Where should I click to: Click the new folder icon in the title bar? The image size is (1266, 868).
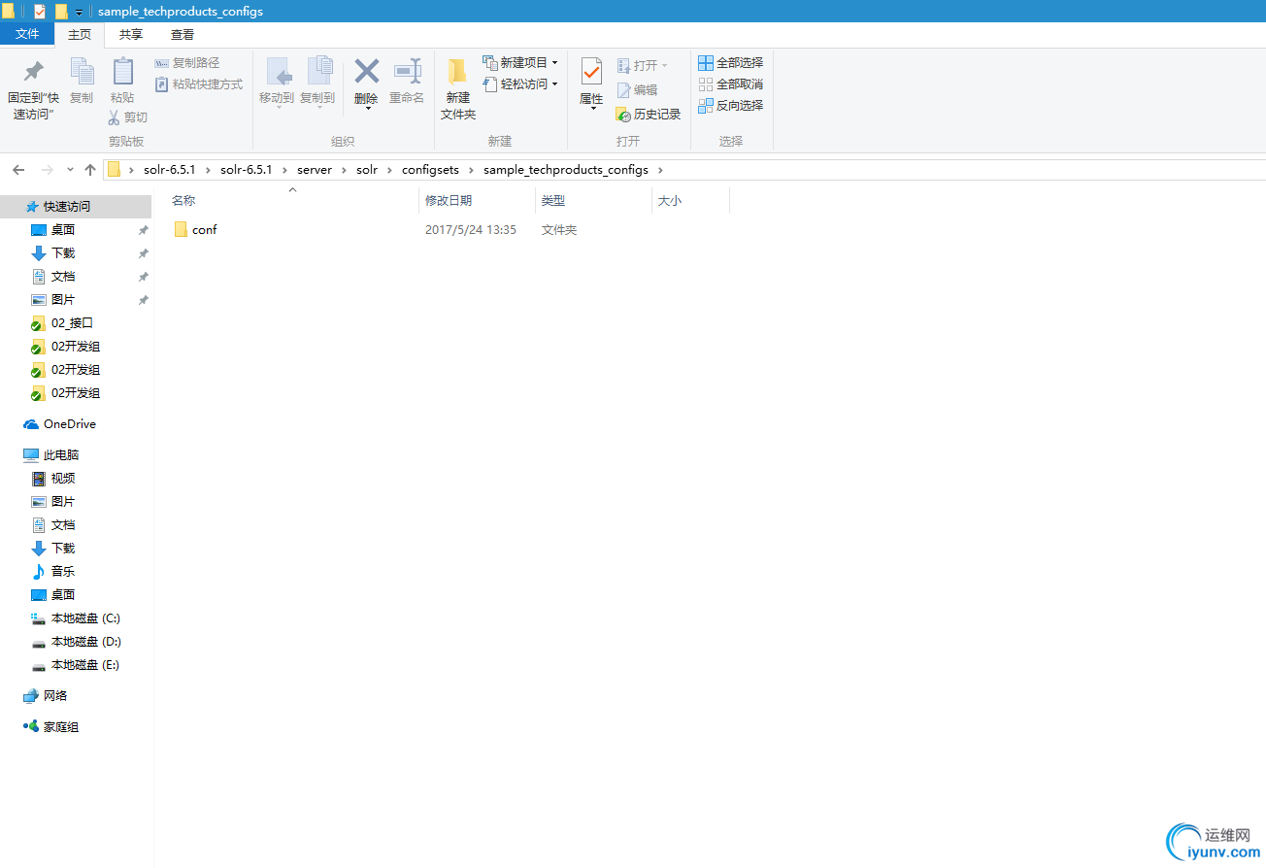coord(61,12)
